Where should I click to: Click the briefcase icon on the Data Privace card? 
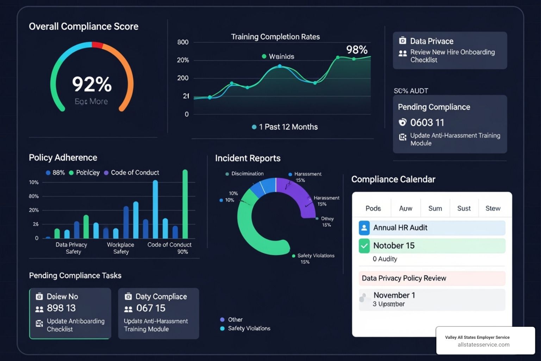(403, 41)
